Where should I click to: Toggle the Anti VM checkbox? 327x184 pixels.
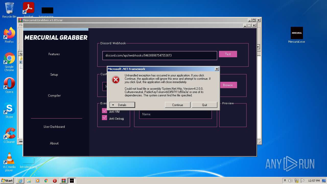coord(104,111)
